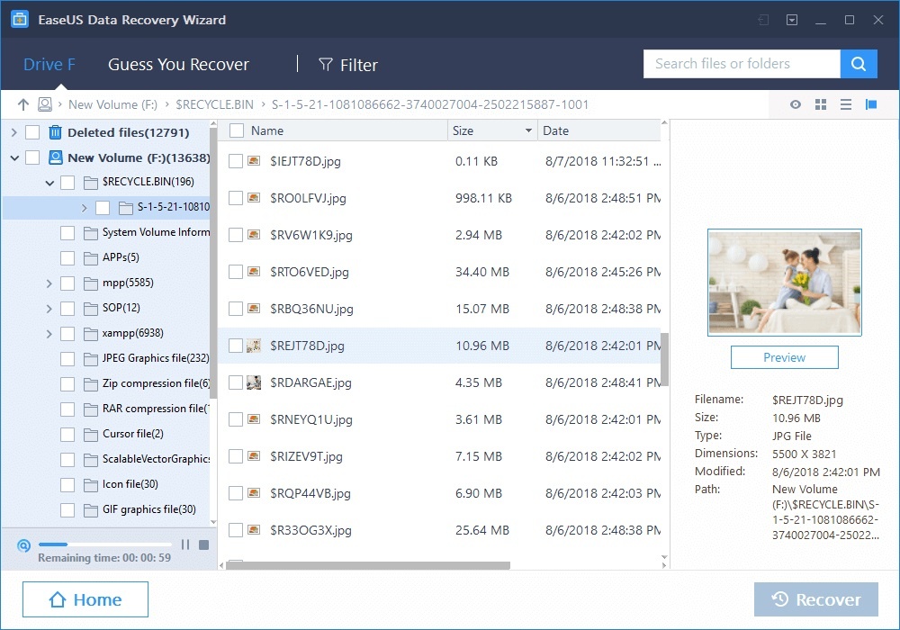Switch to Guess You Recover tab
Screen dimensions: 900x630
point(178,65)
